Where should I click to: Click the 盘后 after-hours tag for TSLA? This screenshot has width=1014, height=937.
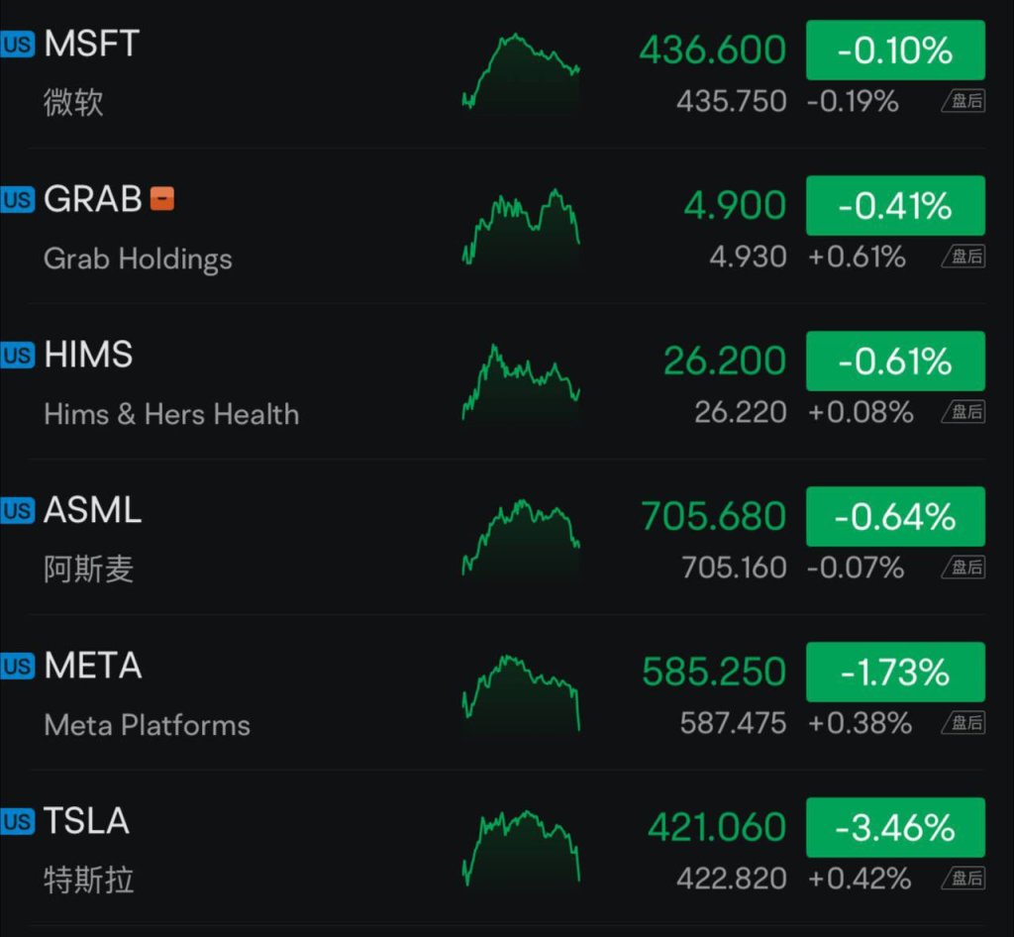click(x=963, y=879)
